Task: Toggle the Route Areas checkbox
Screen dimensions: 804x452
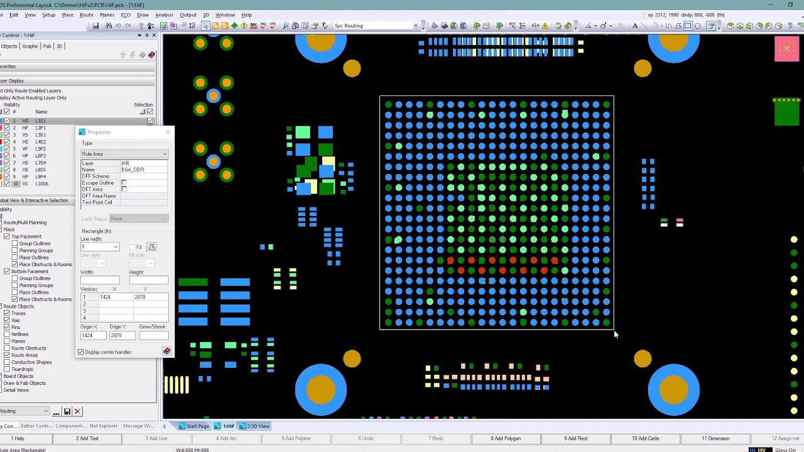Action: (7, 355)
